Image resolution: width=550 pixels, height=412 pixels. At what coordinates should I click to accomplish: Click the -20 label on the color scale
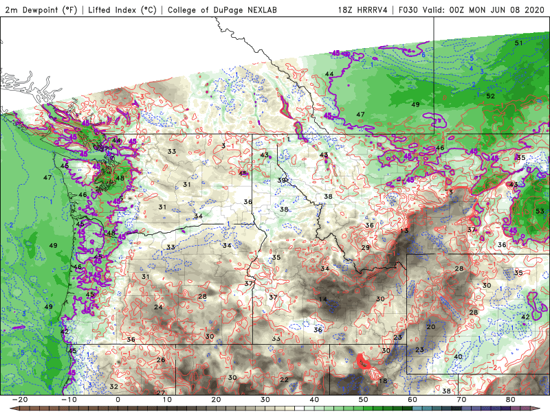(x=20, y=400)
